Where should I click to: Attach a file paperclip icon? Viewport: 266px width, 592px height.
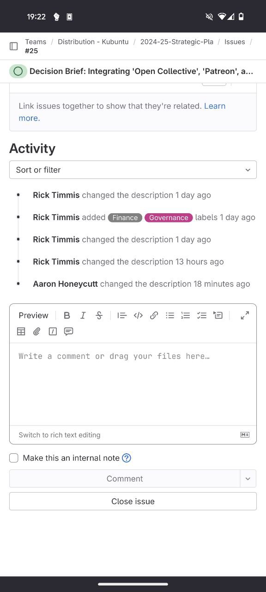pos(37,331)
